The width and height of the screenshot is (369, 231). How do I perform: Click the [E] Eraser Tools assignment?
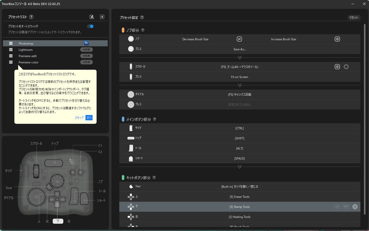pos(239,197)
